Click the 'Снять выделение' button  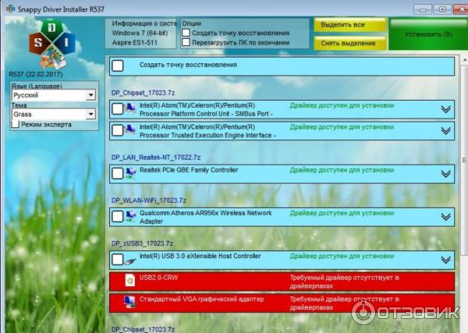pos(350,43)
